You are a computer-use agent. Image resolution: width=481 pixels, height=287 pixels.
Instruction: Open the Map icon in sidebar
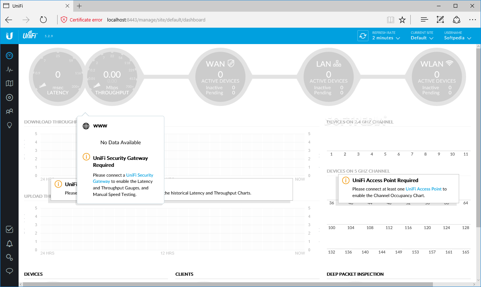click(9, 83)
